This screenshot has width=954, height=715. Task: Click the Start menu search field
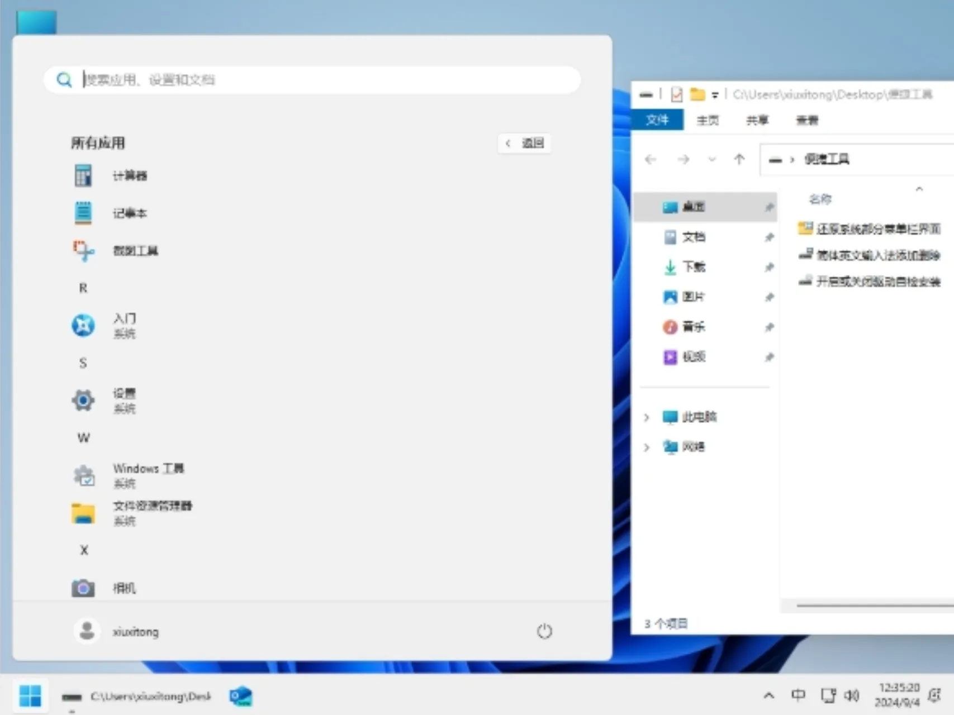point(311,79)
